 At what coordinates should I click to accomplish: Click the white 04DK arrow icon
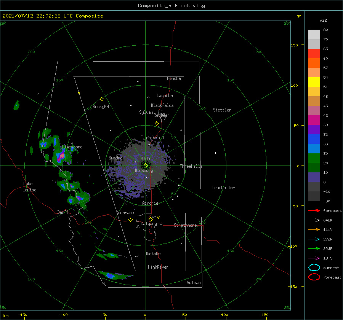(x=314, y=220)
